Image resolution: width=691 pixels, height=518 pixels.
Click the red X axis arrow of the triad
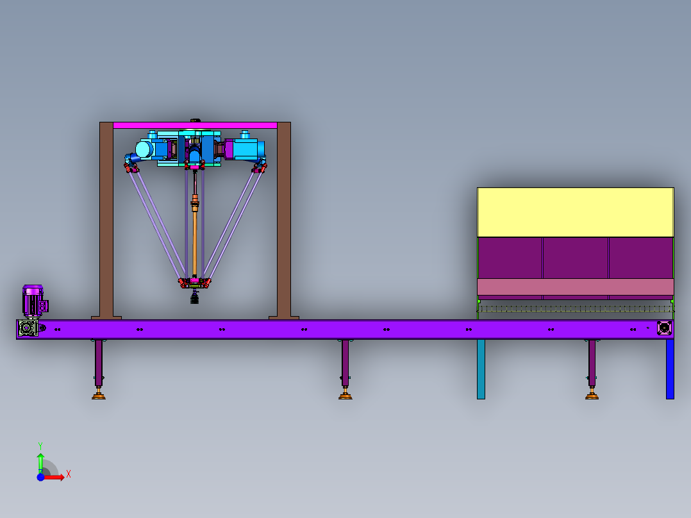coord(54,477)
